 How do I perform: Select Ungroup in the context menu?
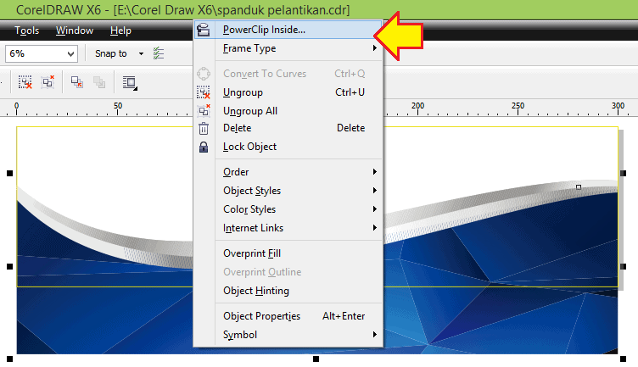coord(288,92)
